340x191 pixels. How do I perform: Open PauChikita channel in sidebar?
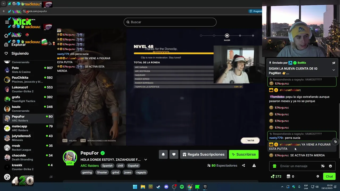28,80
